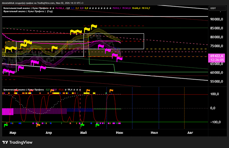Click the -3,0 legend value
The height and width of the screenshot is (148, 229).
(x=67, y=8)
